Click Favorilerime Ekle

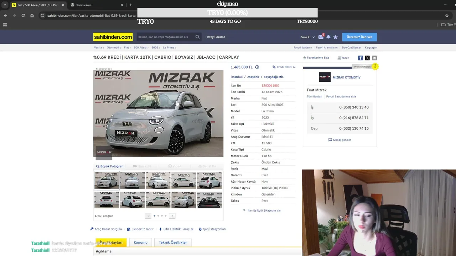pos(316,58)
